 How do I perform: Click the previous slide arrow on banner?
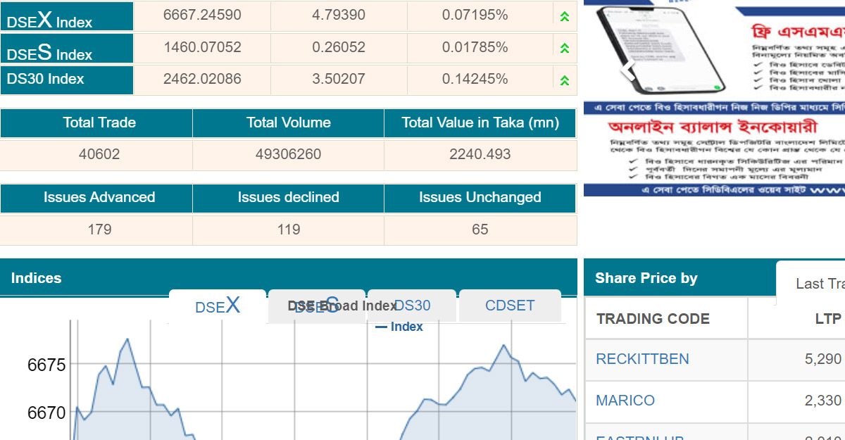tap(627, 68)
